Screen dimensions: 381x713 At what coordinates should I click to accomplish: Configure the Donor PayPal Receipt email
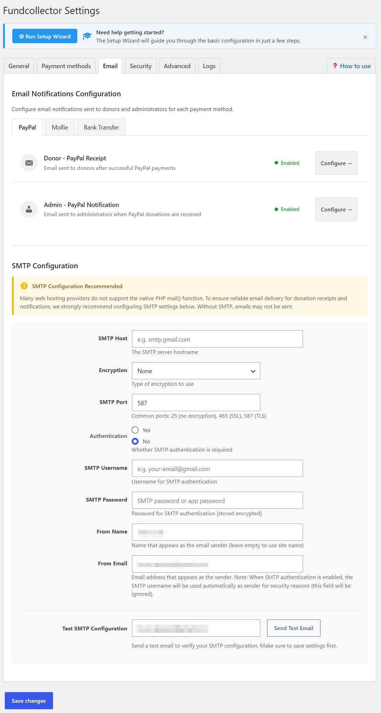pos(336,163)
